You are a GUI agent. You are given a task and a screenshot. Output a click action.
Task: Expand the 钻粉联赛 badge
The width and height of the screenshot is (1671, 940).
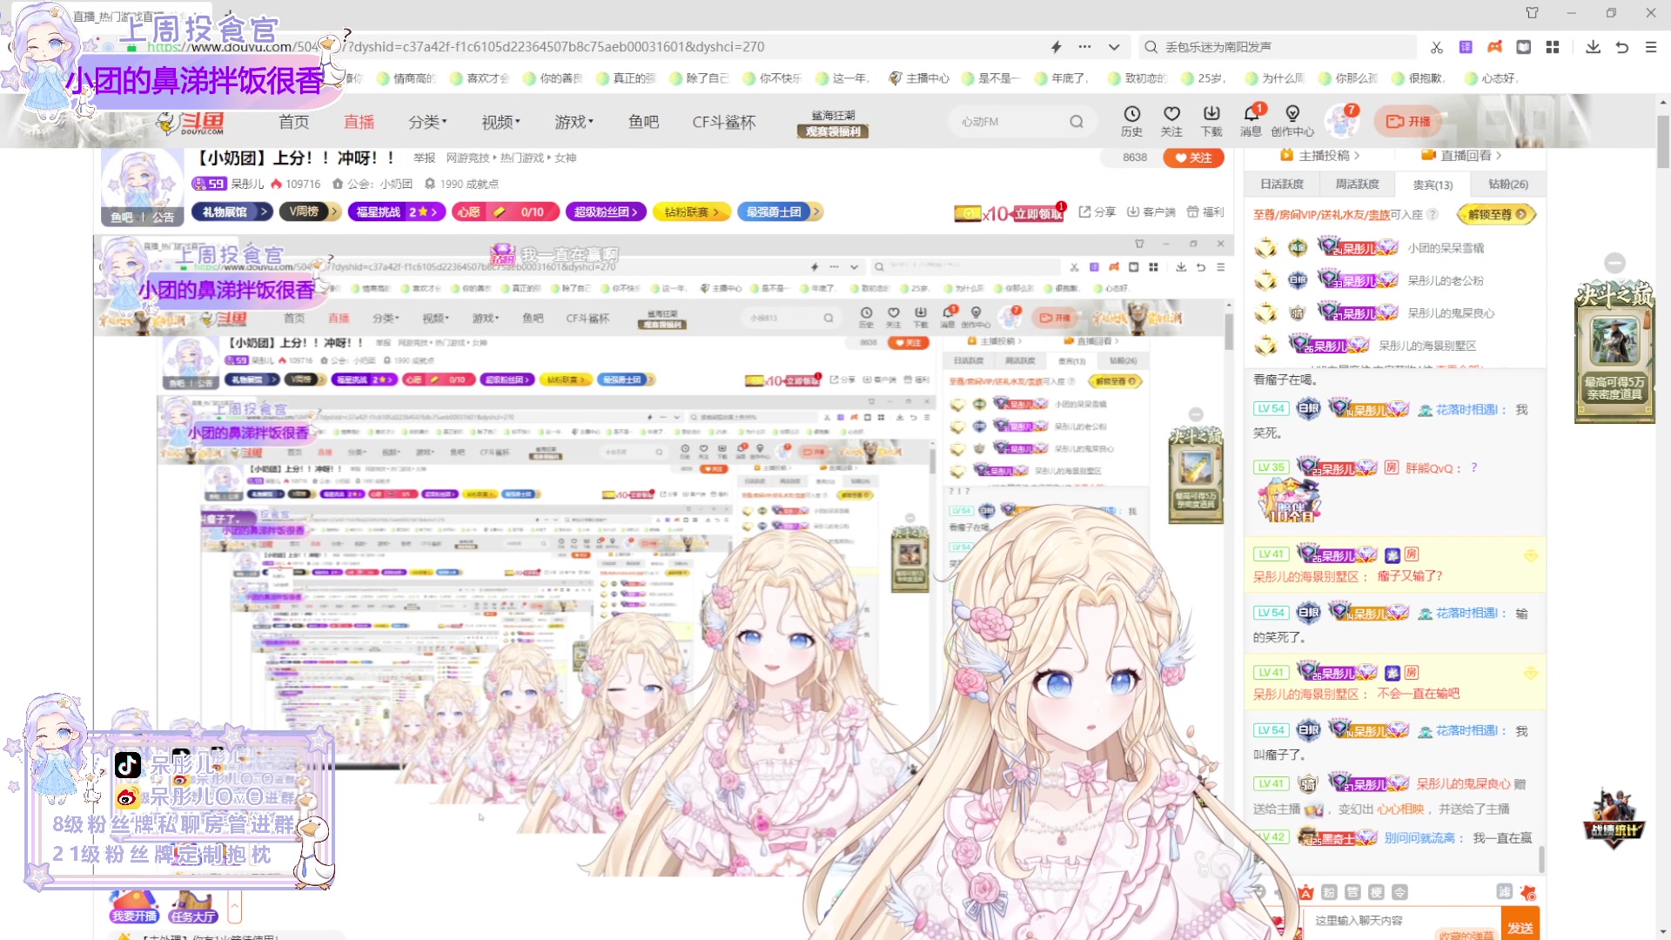point(692,211)
